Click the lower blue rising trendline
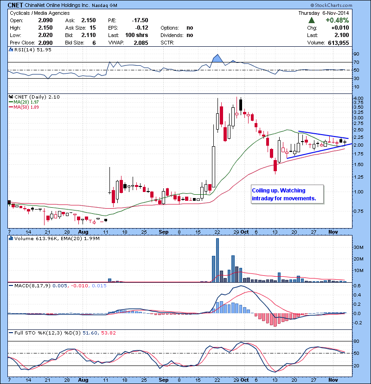Viewport: 371px width, 384px height. (x=319, y=151)
